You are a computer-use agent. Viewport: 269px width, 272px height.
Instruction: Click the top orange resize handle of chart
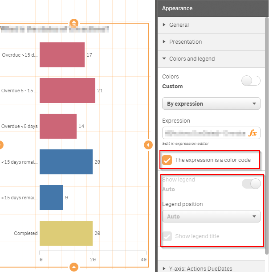click(x=74, y=23)
